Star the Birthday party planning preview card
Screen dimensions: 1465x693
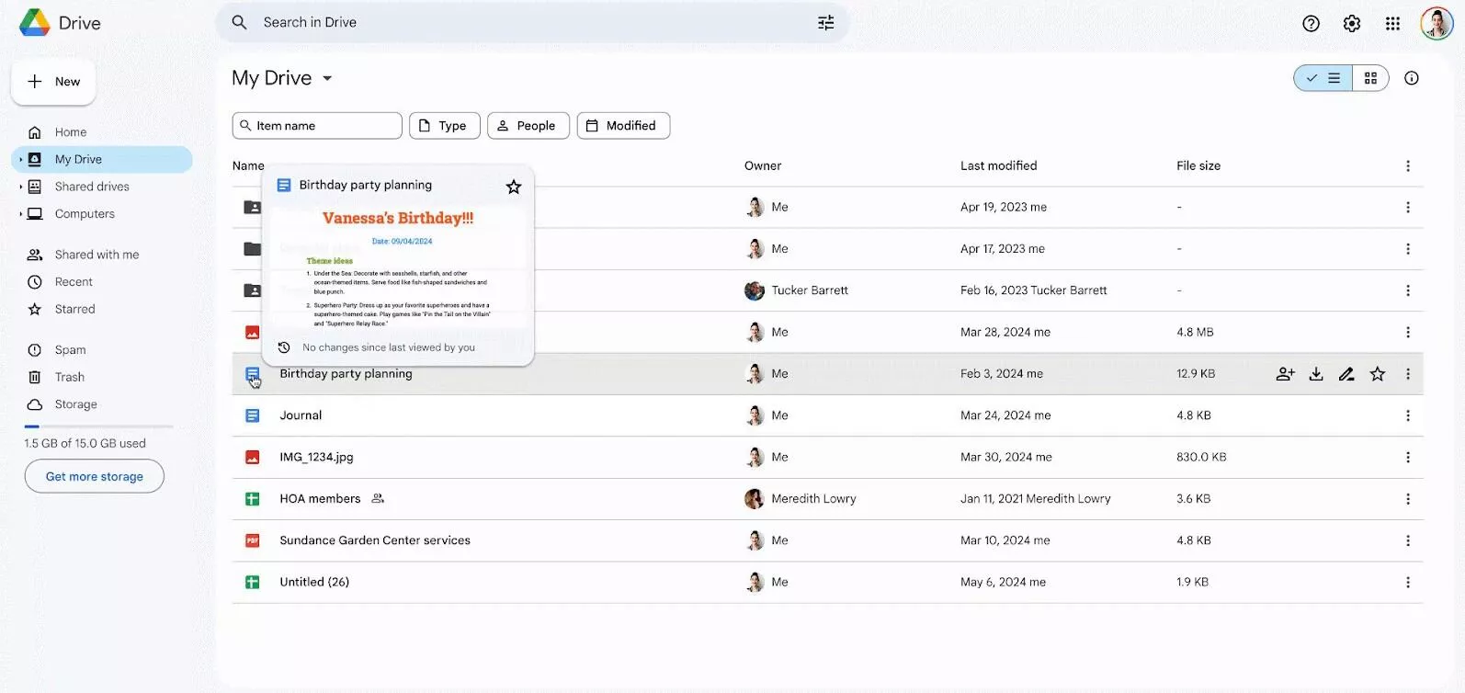pyautogui.click(x=514, y=187)
